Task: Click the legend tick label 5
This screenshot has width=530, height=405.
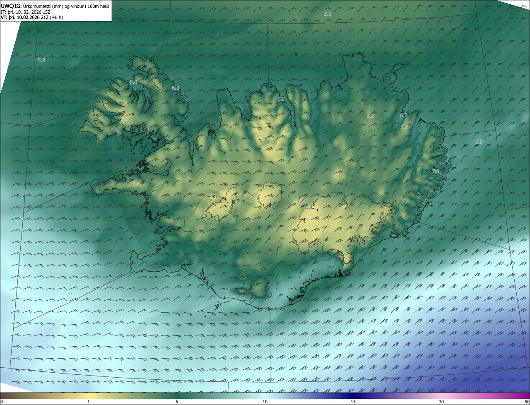Action: [x=177, y=402]
